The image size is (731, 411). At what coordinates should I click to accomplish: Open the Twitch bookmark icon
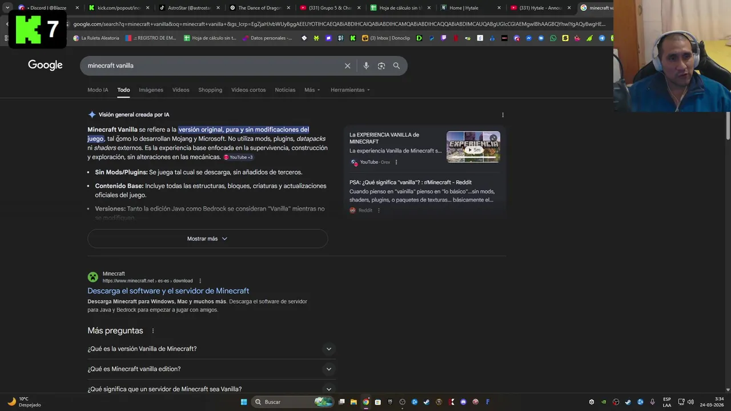[443, 38]
